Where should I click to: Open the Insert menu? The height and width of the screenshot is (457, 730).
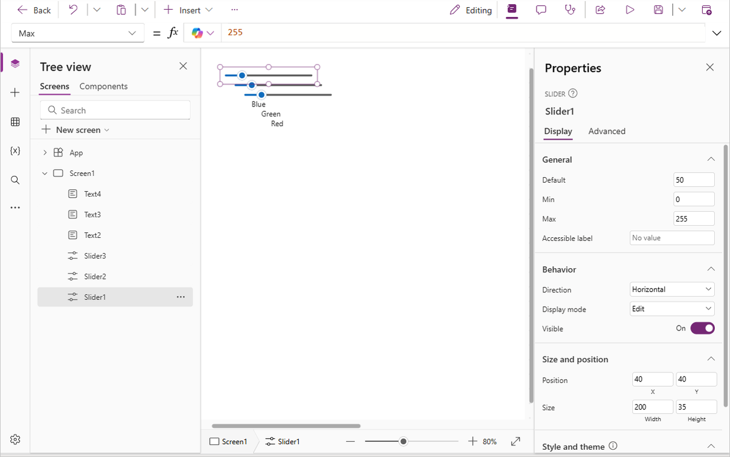(188, 10)
